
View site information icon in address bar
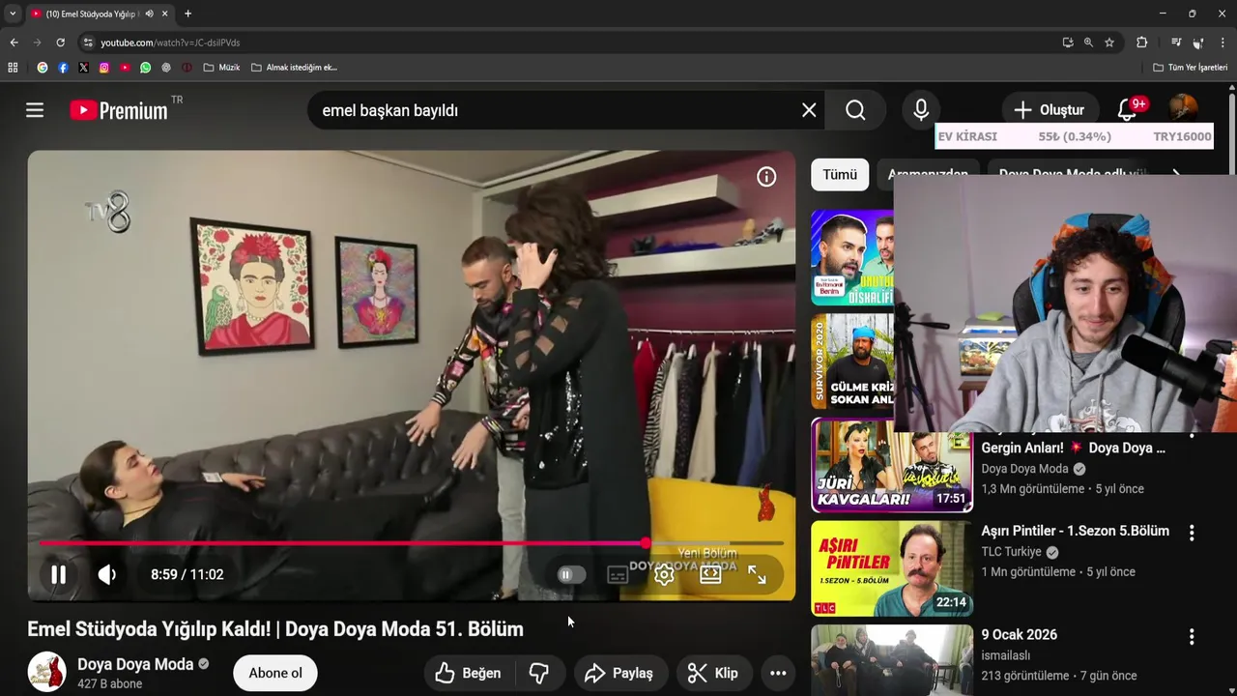(x=88, y=43)
